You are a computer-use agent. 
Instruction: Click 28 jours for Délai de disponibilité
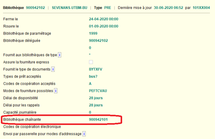coord(96,98)
